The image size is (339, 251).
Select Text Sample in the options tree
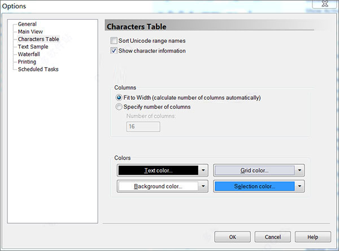(x=33, y=47)
